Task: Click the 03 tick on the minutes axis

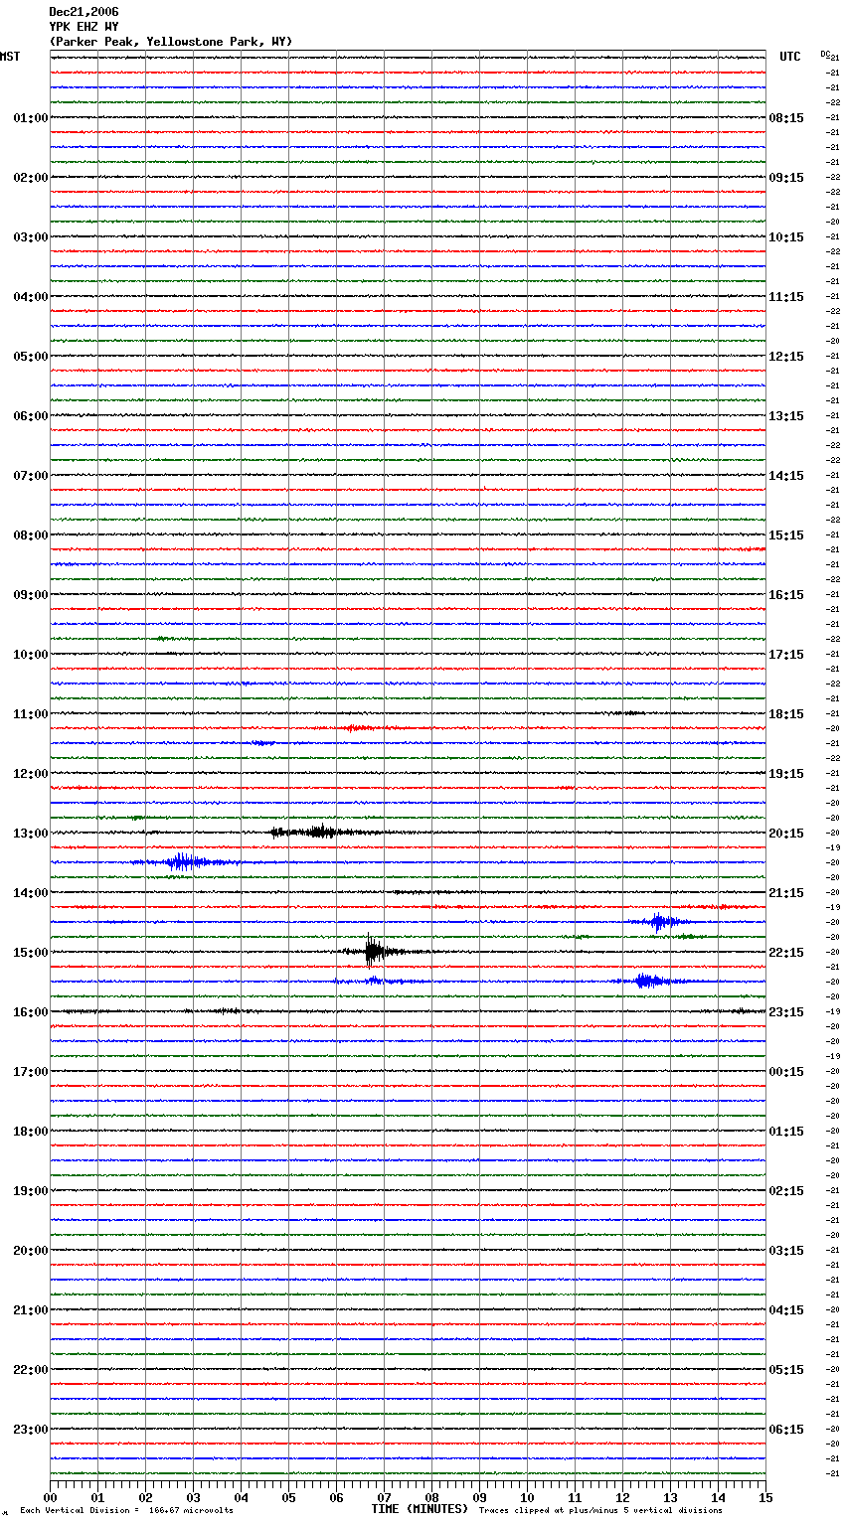Action: click(x=193, y=1497)
